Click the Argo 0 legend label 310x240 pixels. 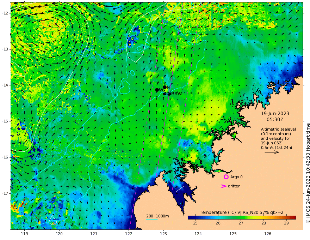point(236,177)
